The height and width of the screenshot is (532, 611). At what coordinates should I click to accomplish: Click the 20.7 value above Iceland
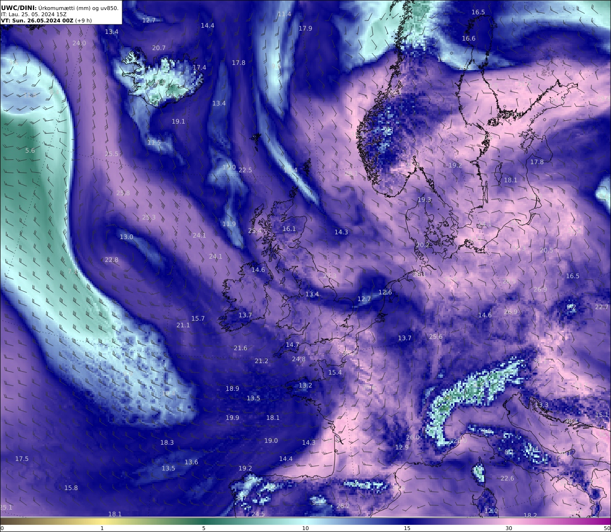coord(159,48)
